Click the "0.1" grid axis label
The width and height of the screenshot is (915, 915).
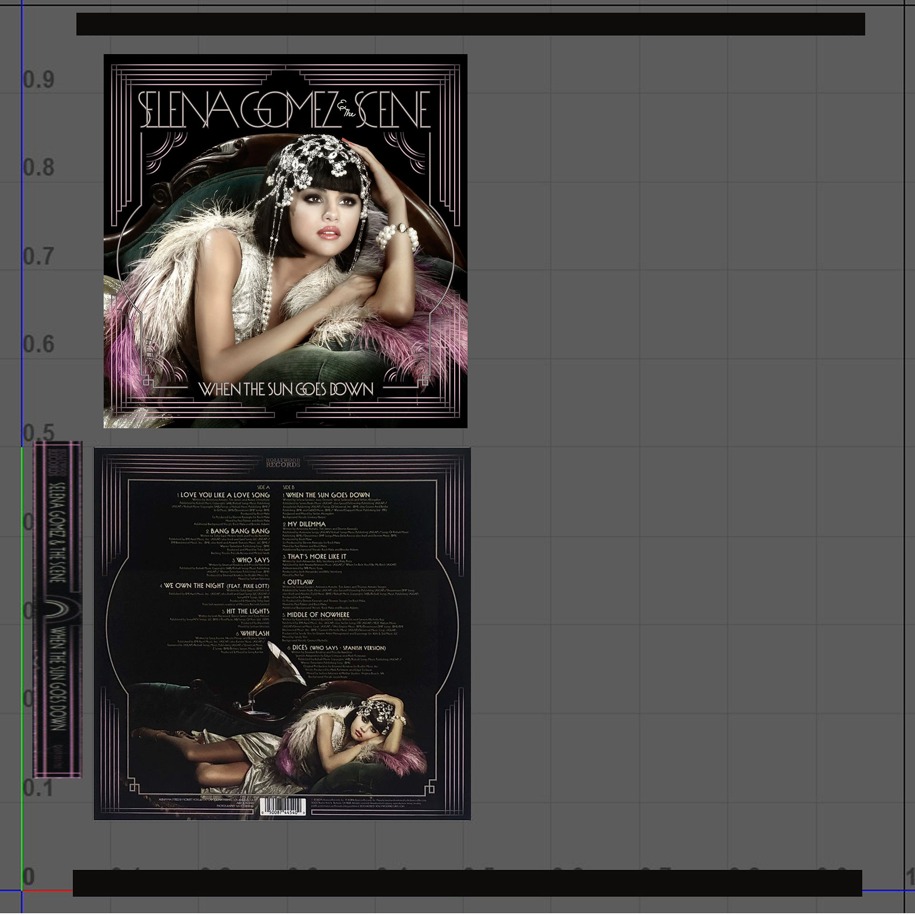tap(39, 788)
